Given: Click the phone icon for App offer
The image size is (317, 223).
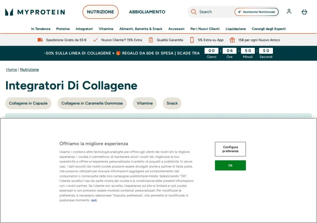Looking at the screenshot, I should 192,40.
